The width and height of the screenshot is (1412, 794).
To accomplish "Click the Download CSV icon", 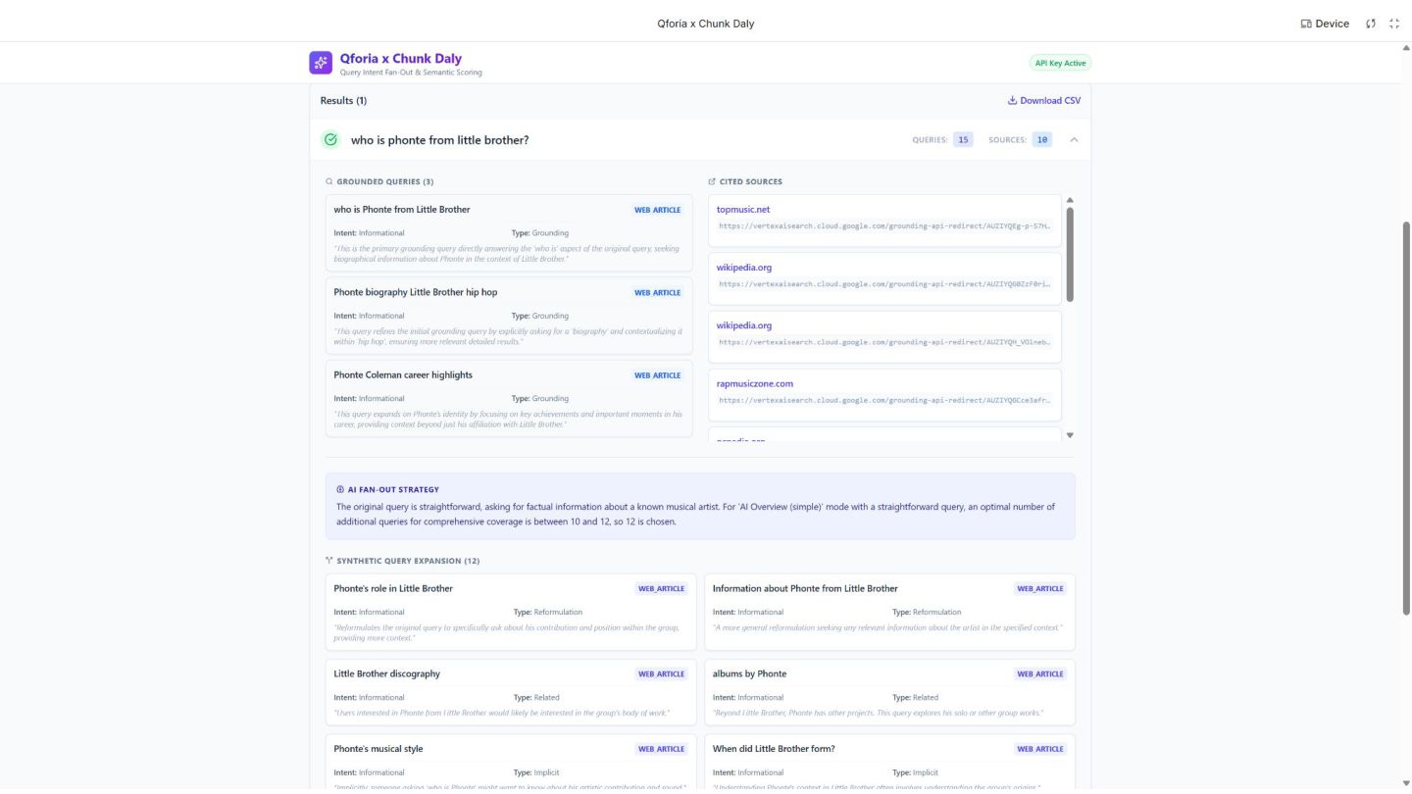I will [1012, 100].
